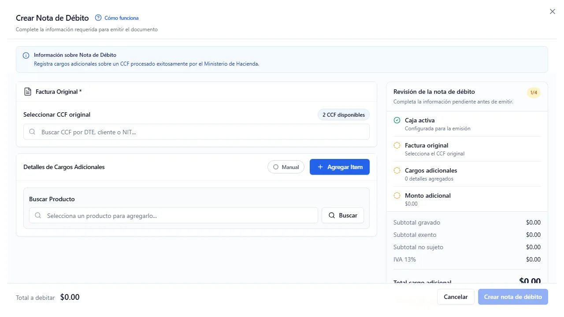Focus the Selecciona un producto field
Viewport: 564px width, 317px height.
click(x=174, y=216)
